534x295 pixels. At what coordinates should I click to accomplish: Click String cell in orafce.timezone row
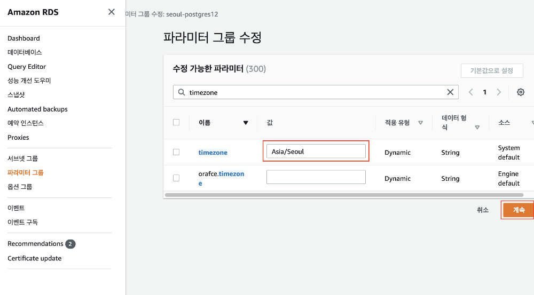pyautogui.click(x=450, y=178)
